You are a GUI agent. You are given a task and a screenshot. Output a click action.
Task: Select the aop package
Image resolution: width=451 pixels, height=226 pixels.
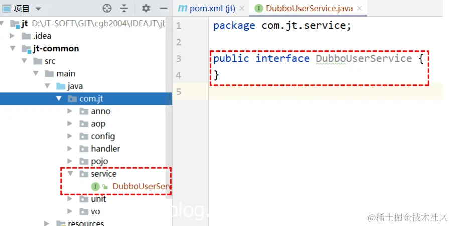(x=98, y=124)
